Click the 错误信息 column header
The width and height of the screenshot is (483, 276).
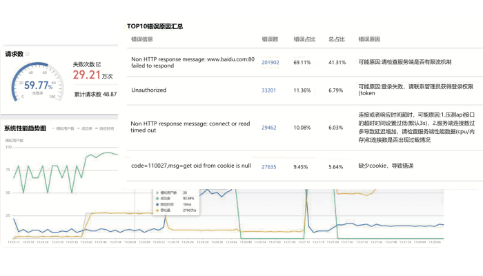click(x=141, y=39)
